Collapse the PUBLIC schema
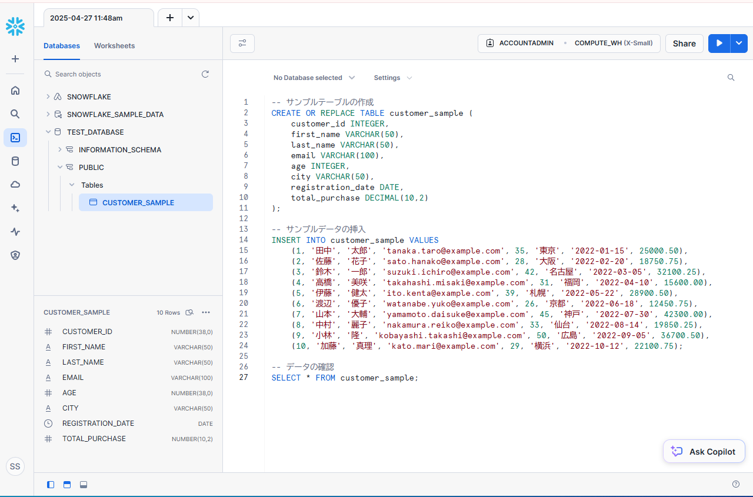Image resolution: width=753 pixels, height=497 pixels. tap(59, 167)
